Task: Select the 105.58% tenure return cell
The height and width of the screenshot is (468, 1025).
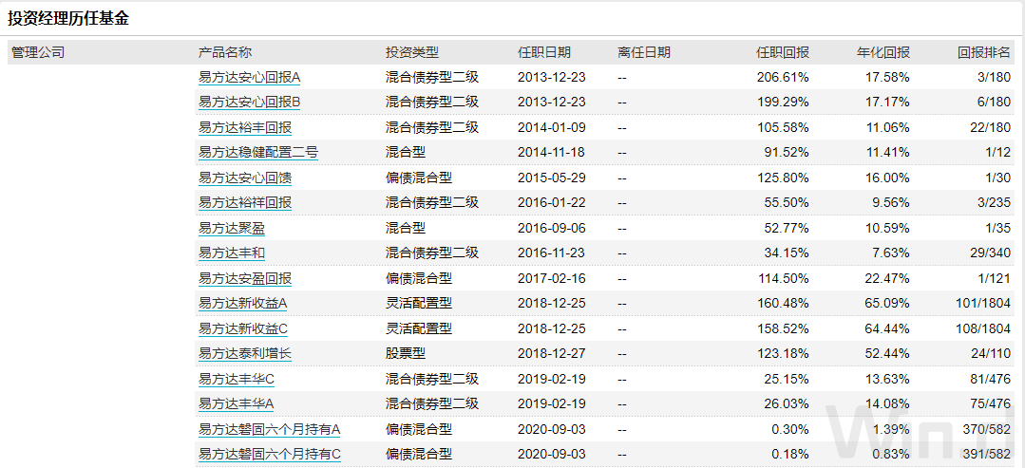Action: [x=783, y=127]
